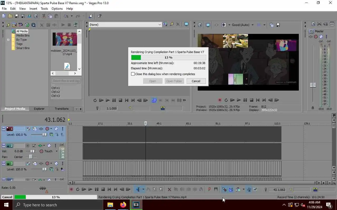Select the Envelope Edit Tool icon
This screenshot has width=337, height=210.
point(148,189)
